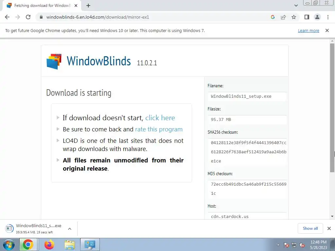Image resolution: width=335 pixels, height=251 pixels.
Task: Open Windows Explorer from the taskbar
Action: pos(70,245)
